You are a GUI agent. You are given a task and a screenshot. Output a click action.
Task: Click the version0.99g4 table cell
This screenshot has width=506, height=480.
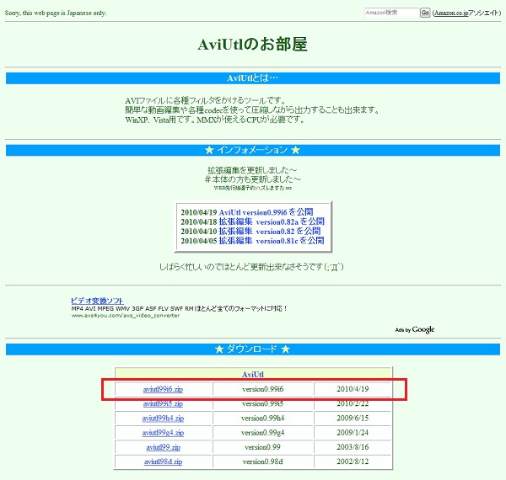click(262, 433)
